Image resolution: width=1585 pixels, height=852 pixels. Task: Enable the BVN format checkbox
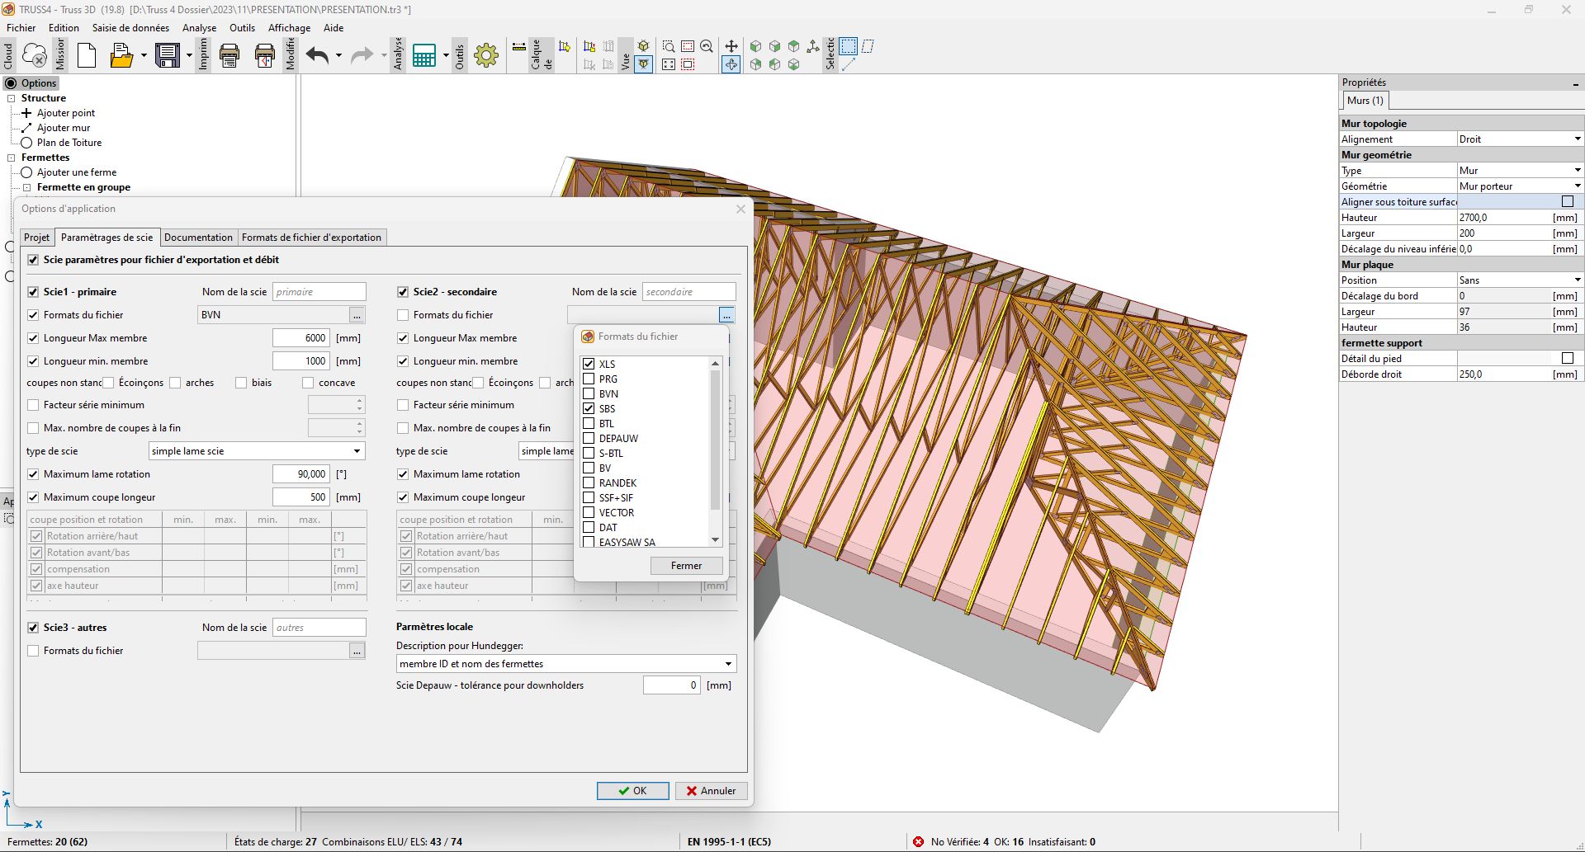coord(589,393)
